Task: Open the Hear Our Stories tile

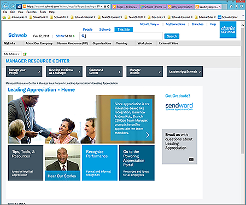Action: point(63,163)
